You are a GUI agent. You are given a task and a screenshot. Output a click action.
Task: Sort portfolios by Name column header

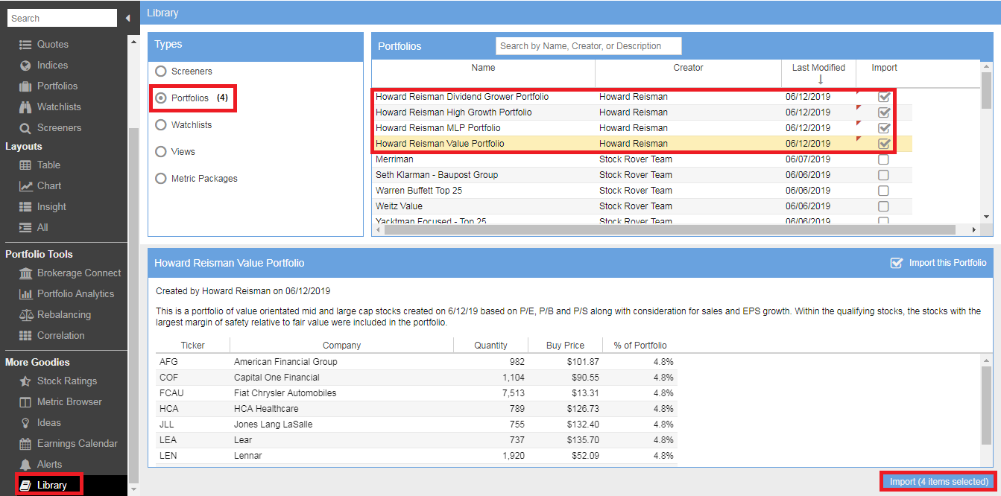(x=483, y=72)
